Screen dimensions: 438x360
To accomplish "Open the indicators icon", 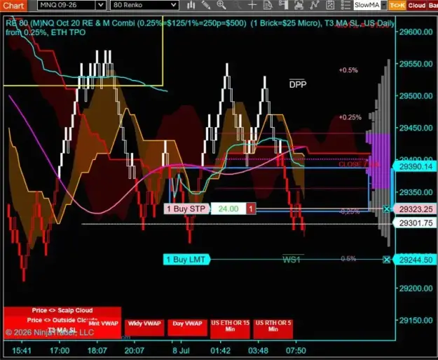I will click(299, 5).
